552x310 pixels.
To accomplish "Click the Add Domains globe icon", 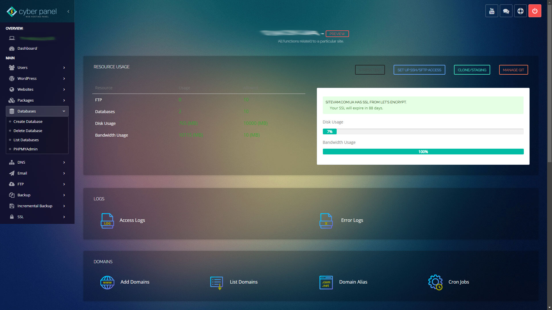I will tap(107, 282).
